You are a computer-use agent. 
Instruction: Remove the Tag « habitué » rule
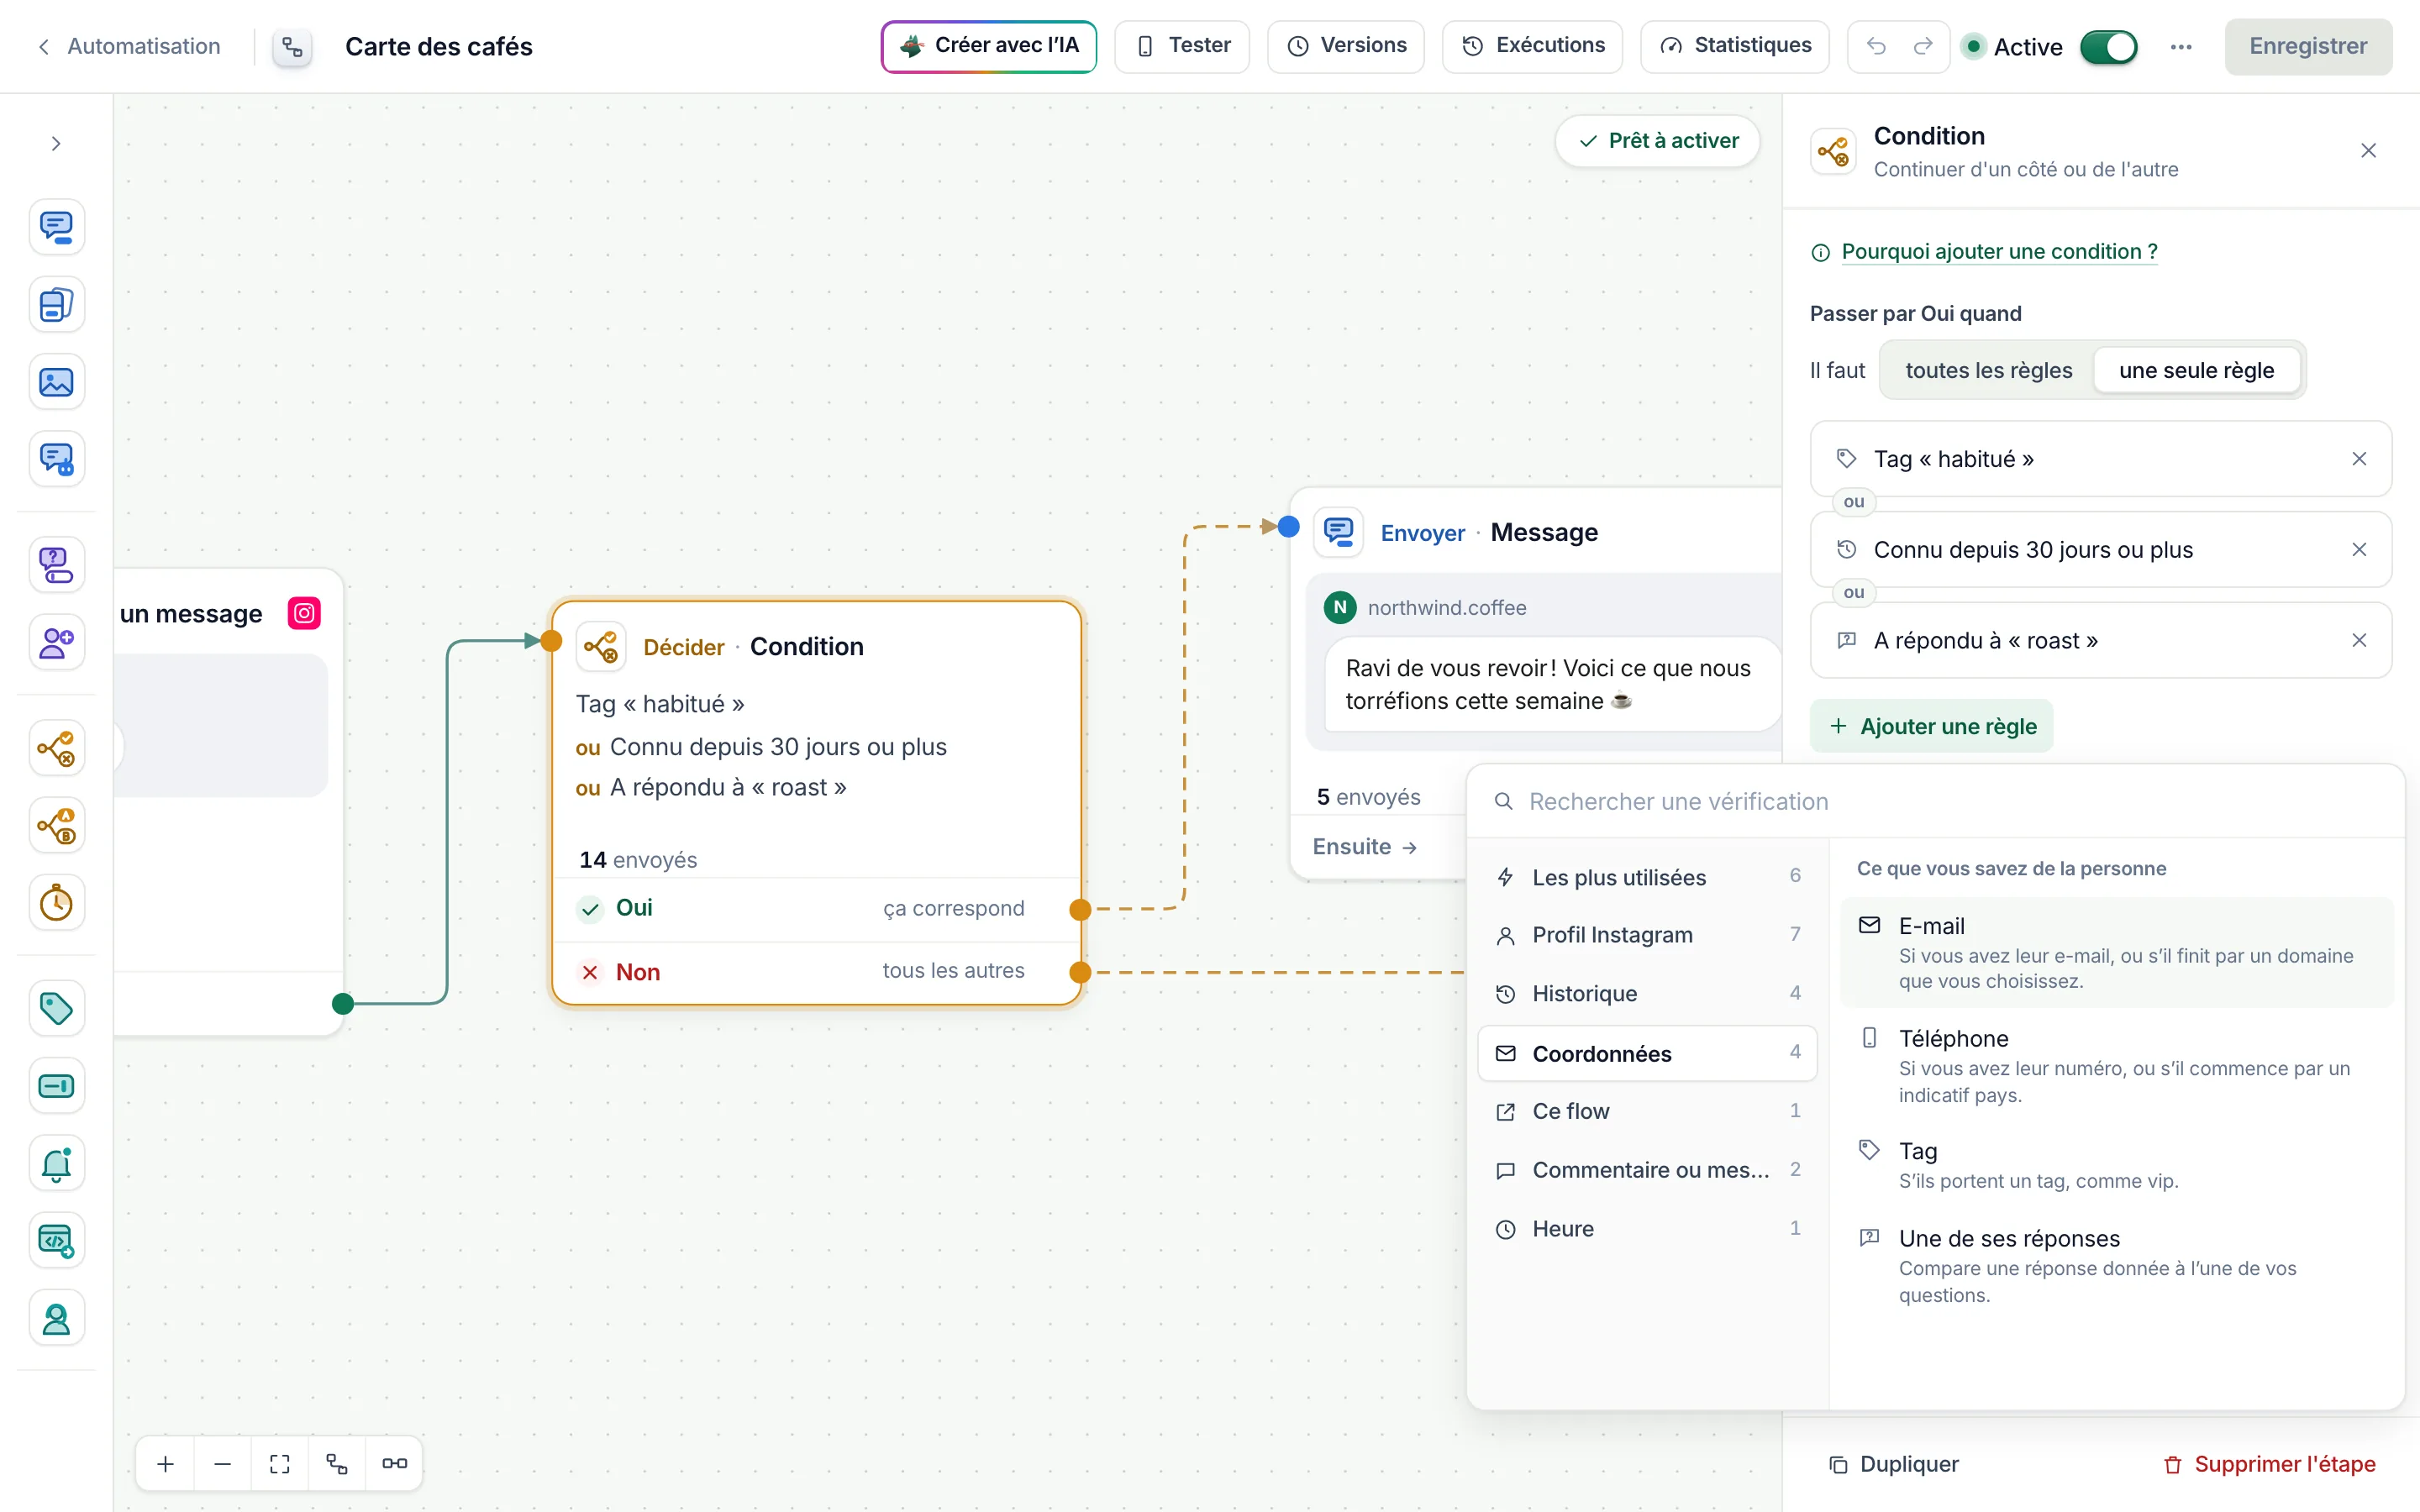coord(2359,459)
